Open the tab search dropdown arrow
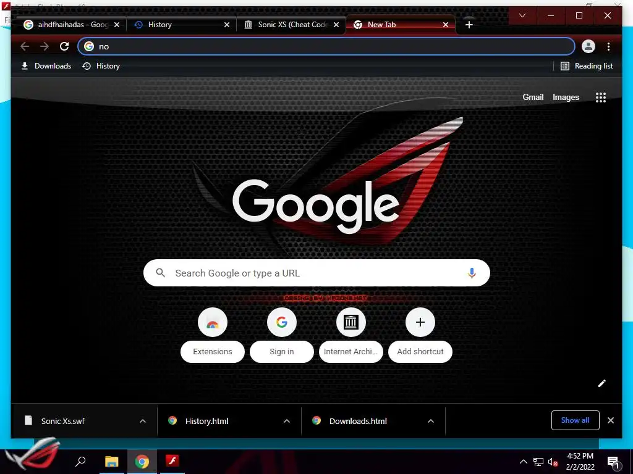 [x=522, y=15]
